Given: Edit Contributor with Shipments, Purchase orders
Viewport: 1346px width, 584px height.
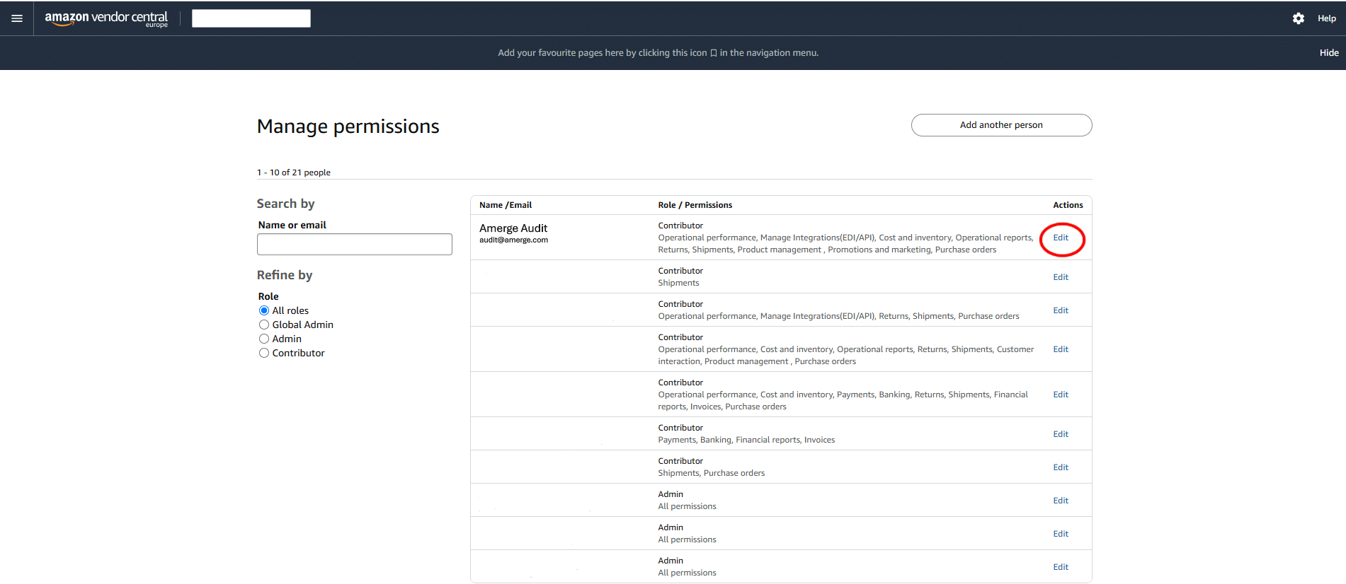Looking at the screenshot, I should pyautogui.click(x=1060, y=467).
